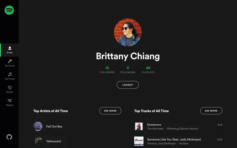Select Yellowcard artist name
237x148 pixels.
53,141
